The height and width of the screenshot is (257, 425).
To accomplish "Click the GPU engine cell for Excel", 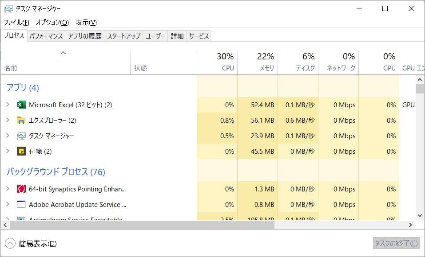I will point(408,105).
